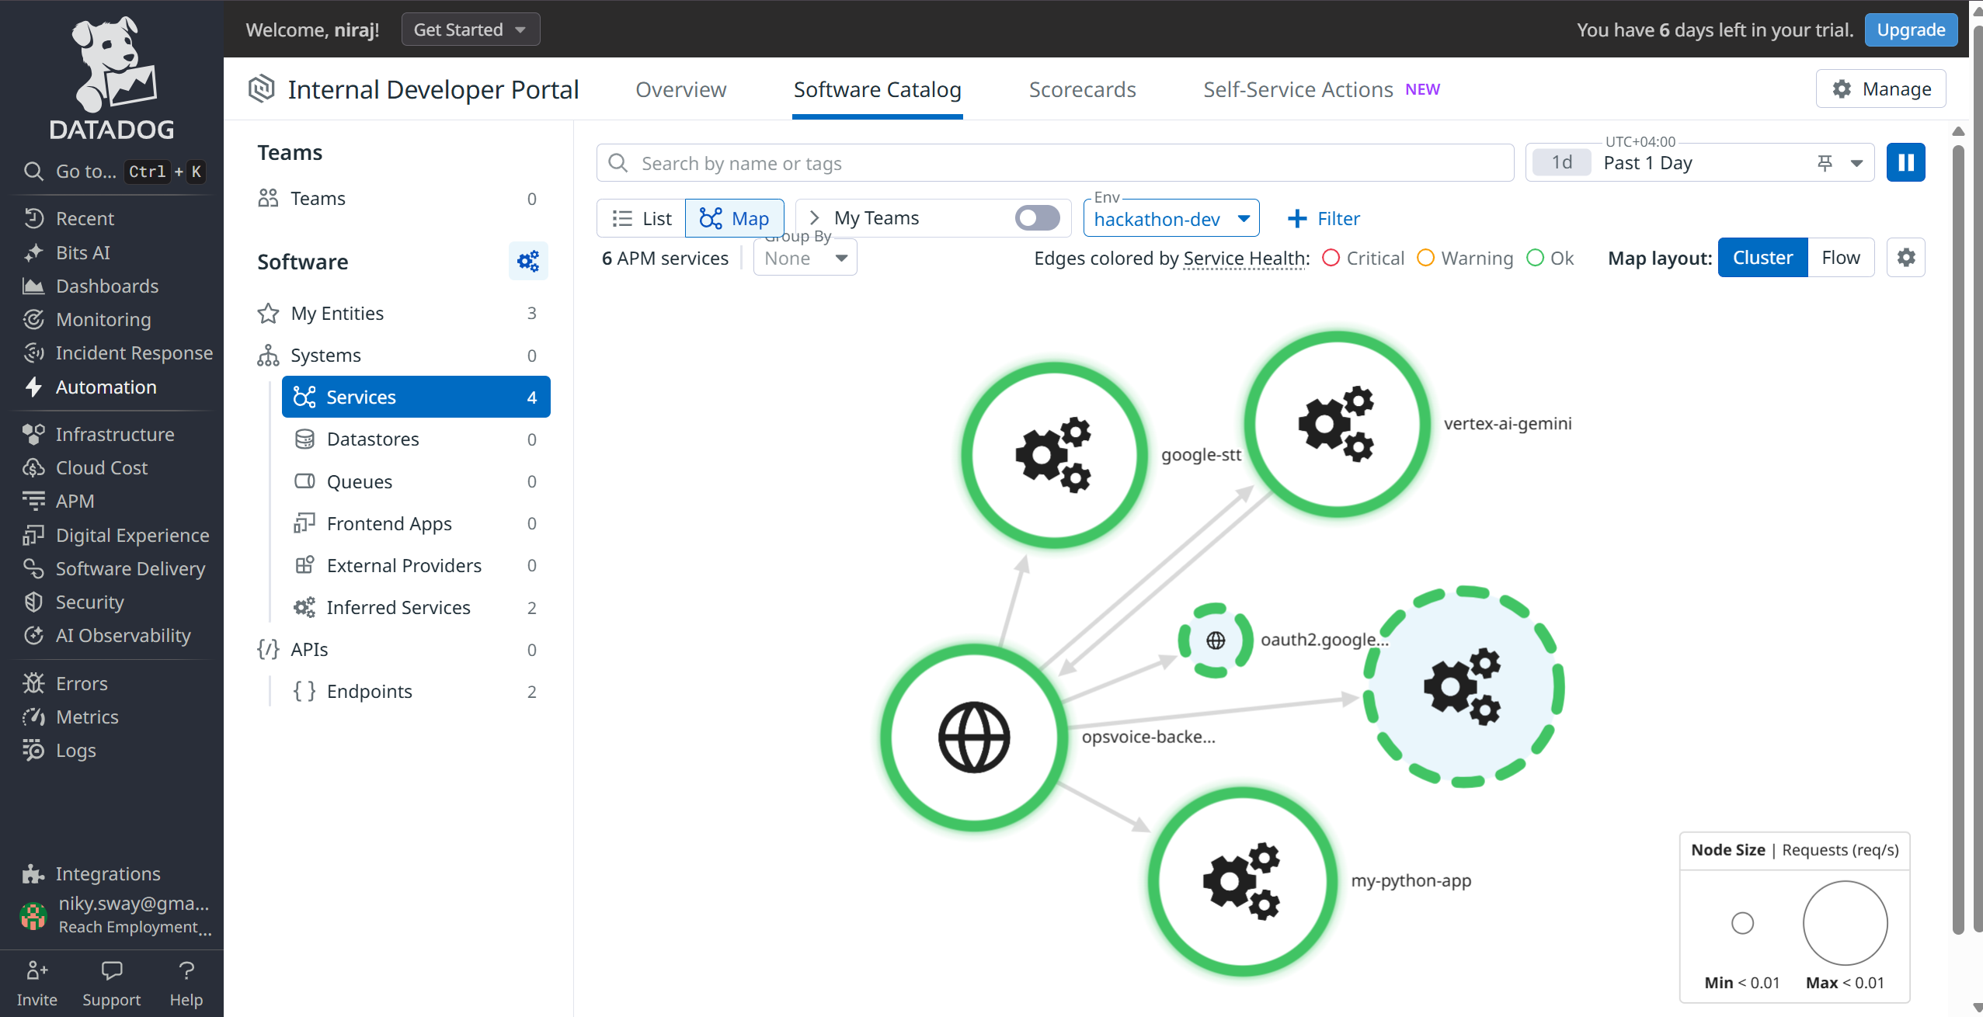Click the Critical health color legend

[x=1363, y=259]
